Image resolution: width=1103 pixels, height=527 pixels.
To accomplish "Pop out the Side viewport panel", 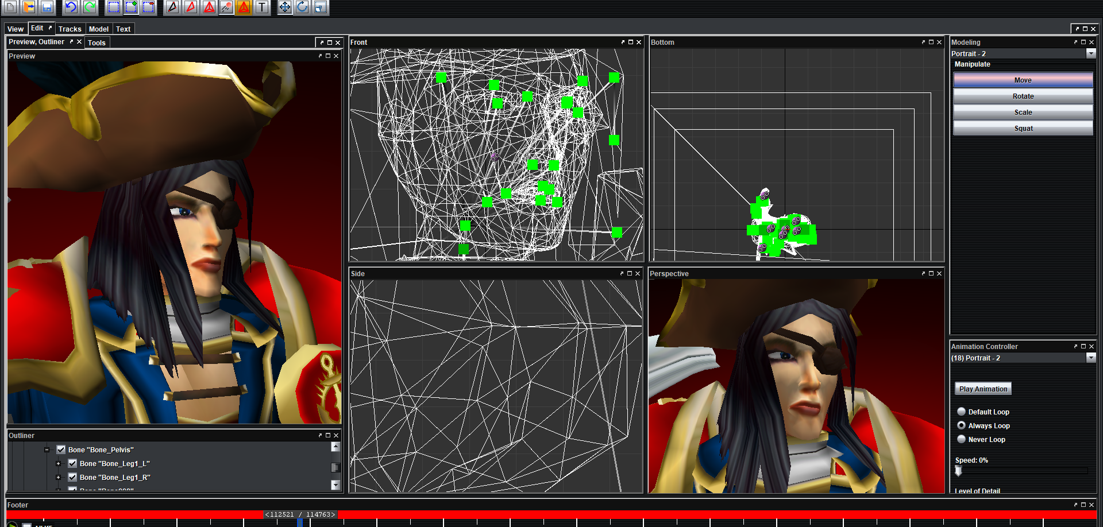I will 622,273.
